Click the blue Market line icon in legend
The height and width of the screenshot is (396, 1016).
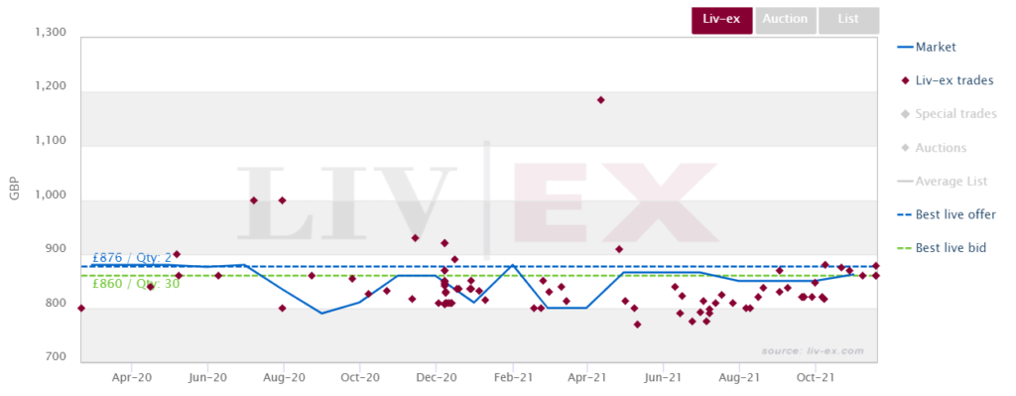[905, 48]
